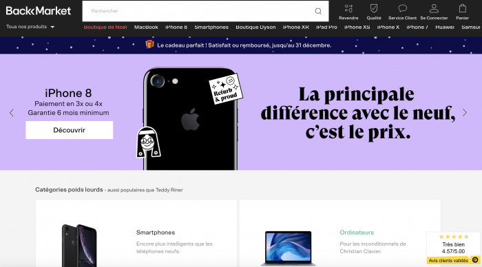Click 'Paiement en 3x ou 4x' text
The width and height of the screenshot is (482, 267).
click(68, 103)
